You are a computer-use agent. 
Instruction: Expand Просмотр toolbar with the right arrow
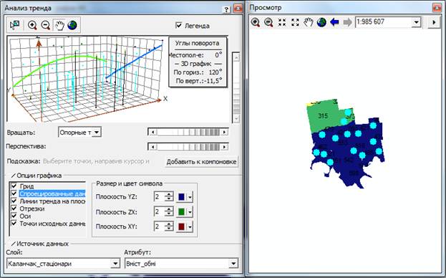tap(434, 22)
